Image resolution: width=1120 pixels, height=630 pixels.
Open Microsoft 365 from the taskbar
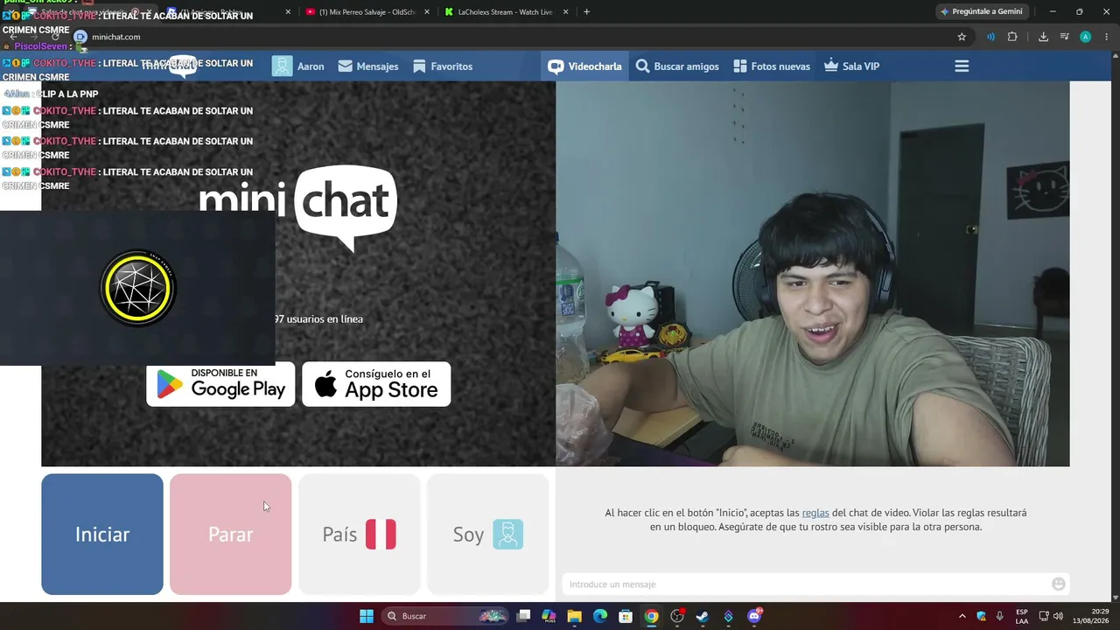click(x=549, y=616)
